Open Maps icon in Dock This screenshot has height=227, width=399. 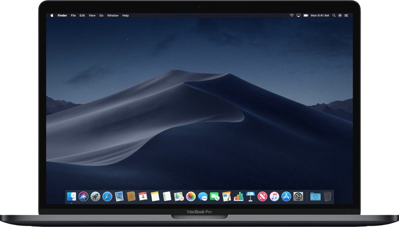[x=179, y=197]
